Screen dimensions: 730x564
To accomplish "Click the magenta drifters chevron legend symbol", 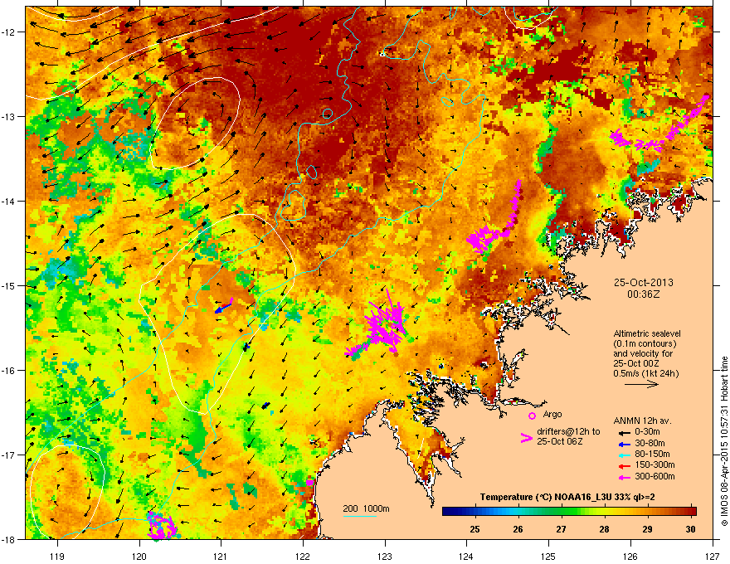I will [526, 438].
